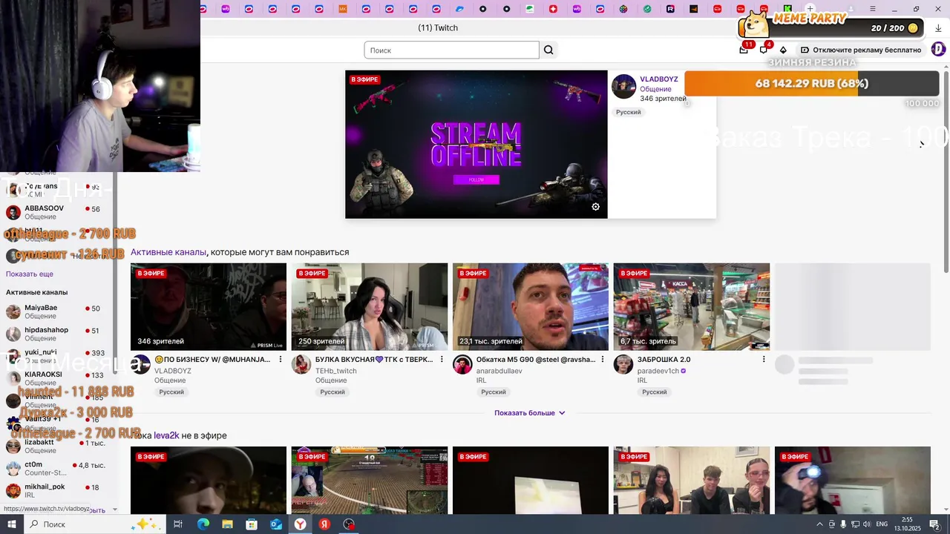This screenshot has width=950, height=534.
Task: Click TEHb_twitch channel avatar
Action: point(301,364)
